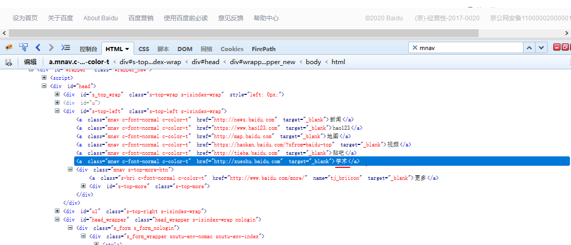Viewport: 571px width, 245px height.
Task: Switch to the FirePath tab
Action: point(264,48)
